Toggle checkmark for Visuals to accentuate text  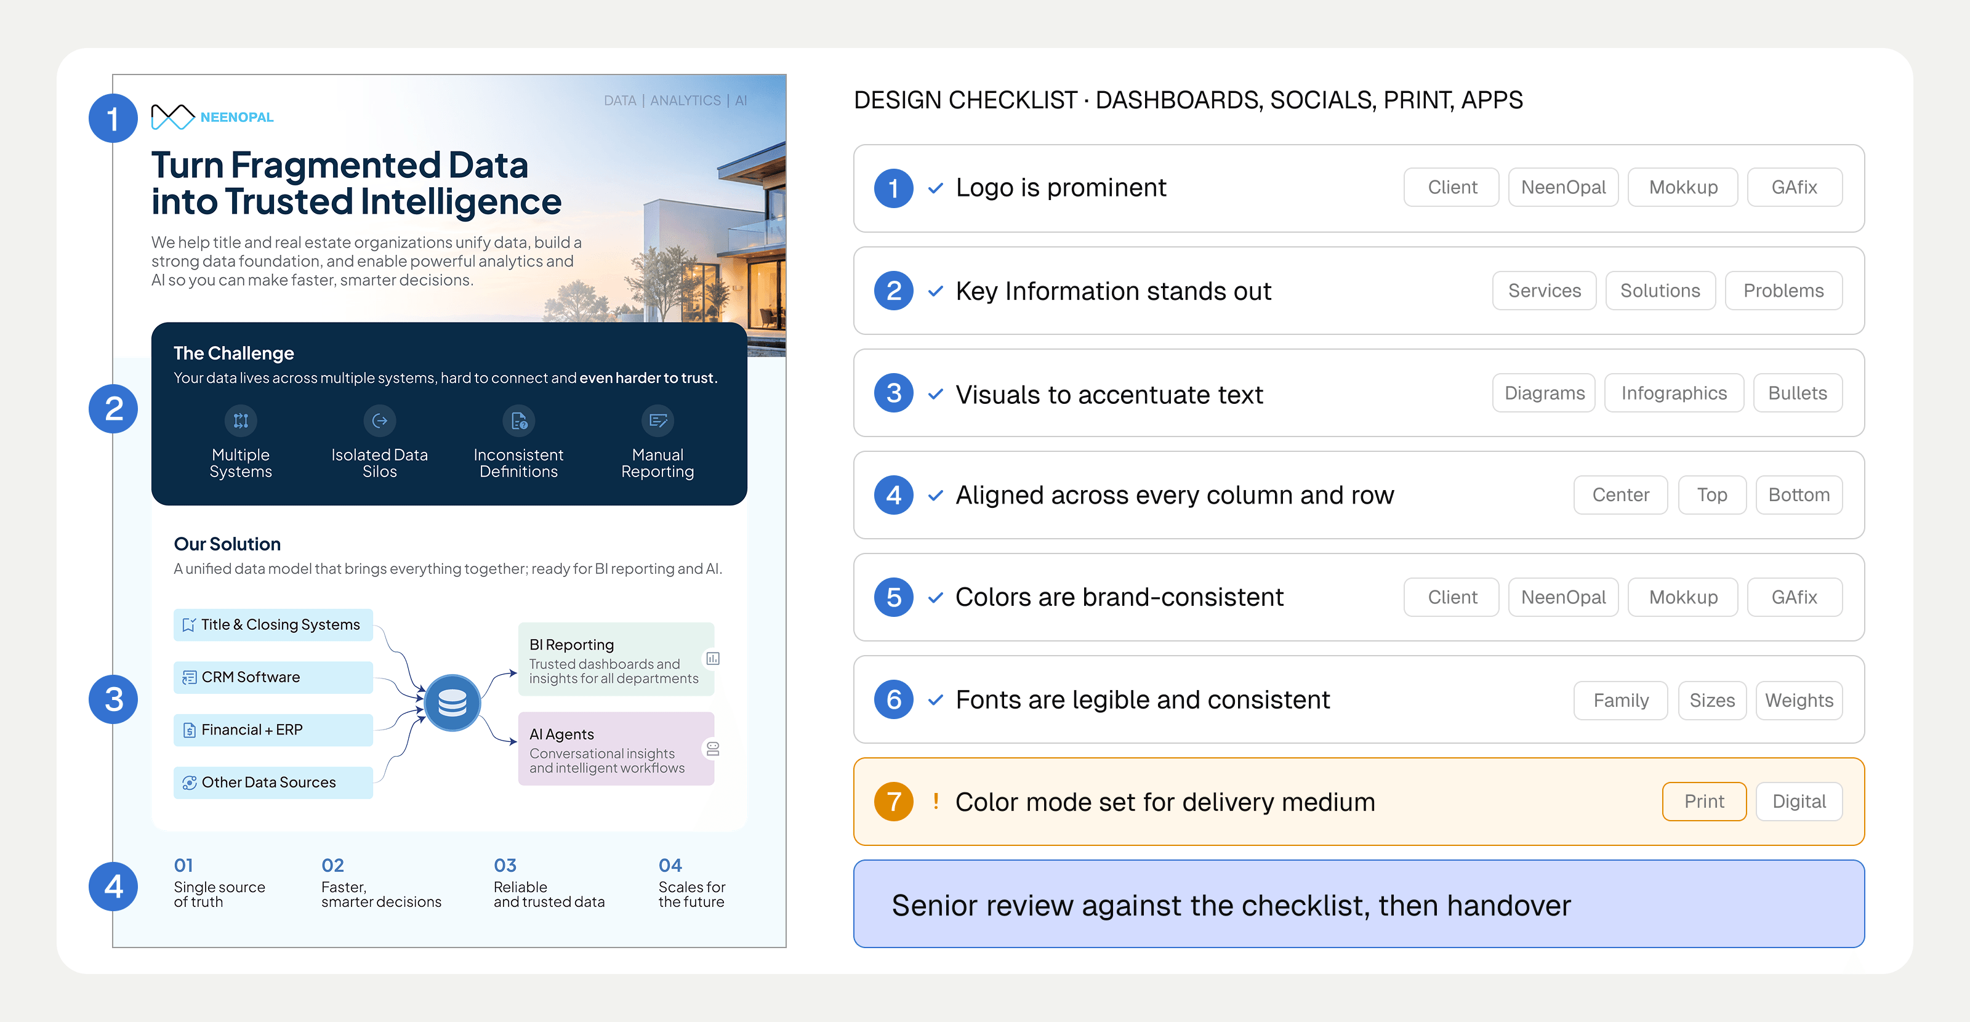935,394
